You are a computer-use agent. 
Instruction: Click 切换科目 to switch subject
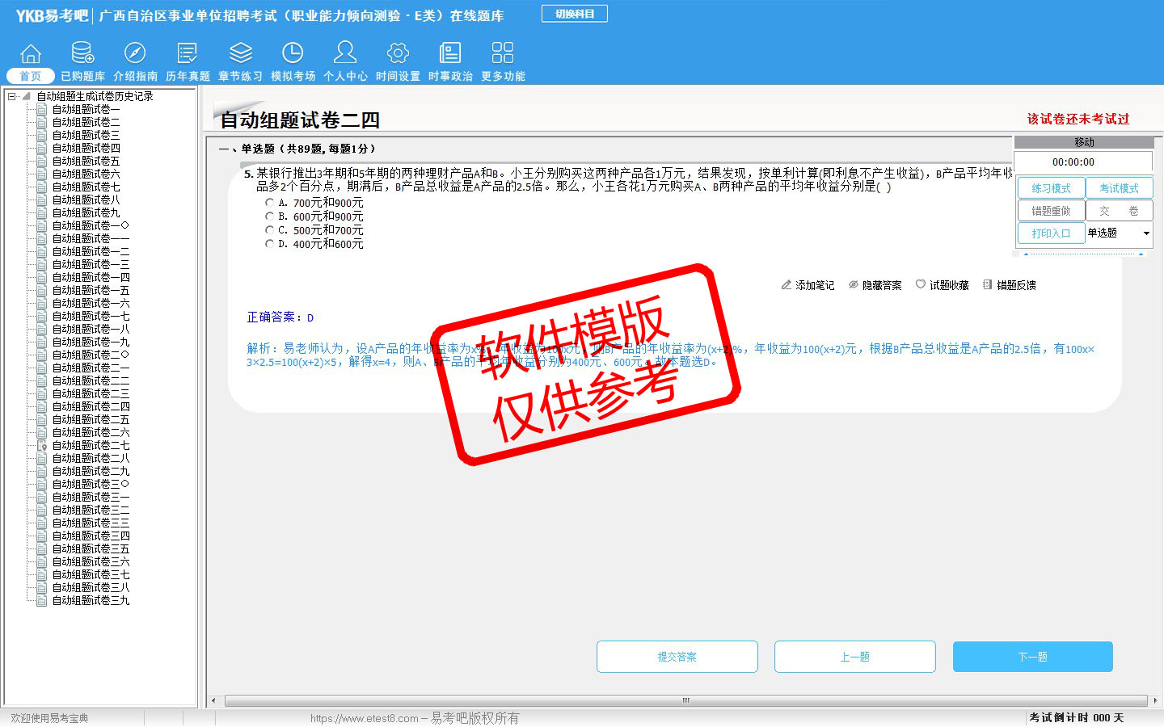[575, 14]
